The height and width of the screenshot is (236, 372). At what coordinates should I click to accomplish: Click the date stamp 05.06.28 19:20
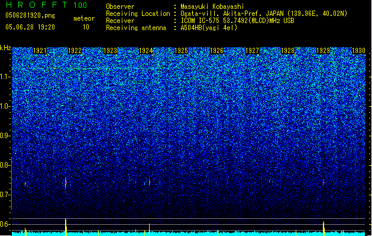(30, 27)
